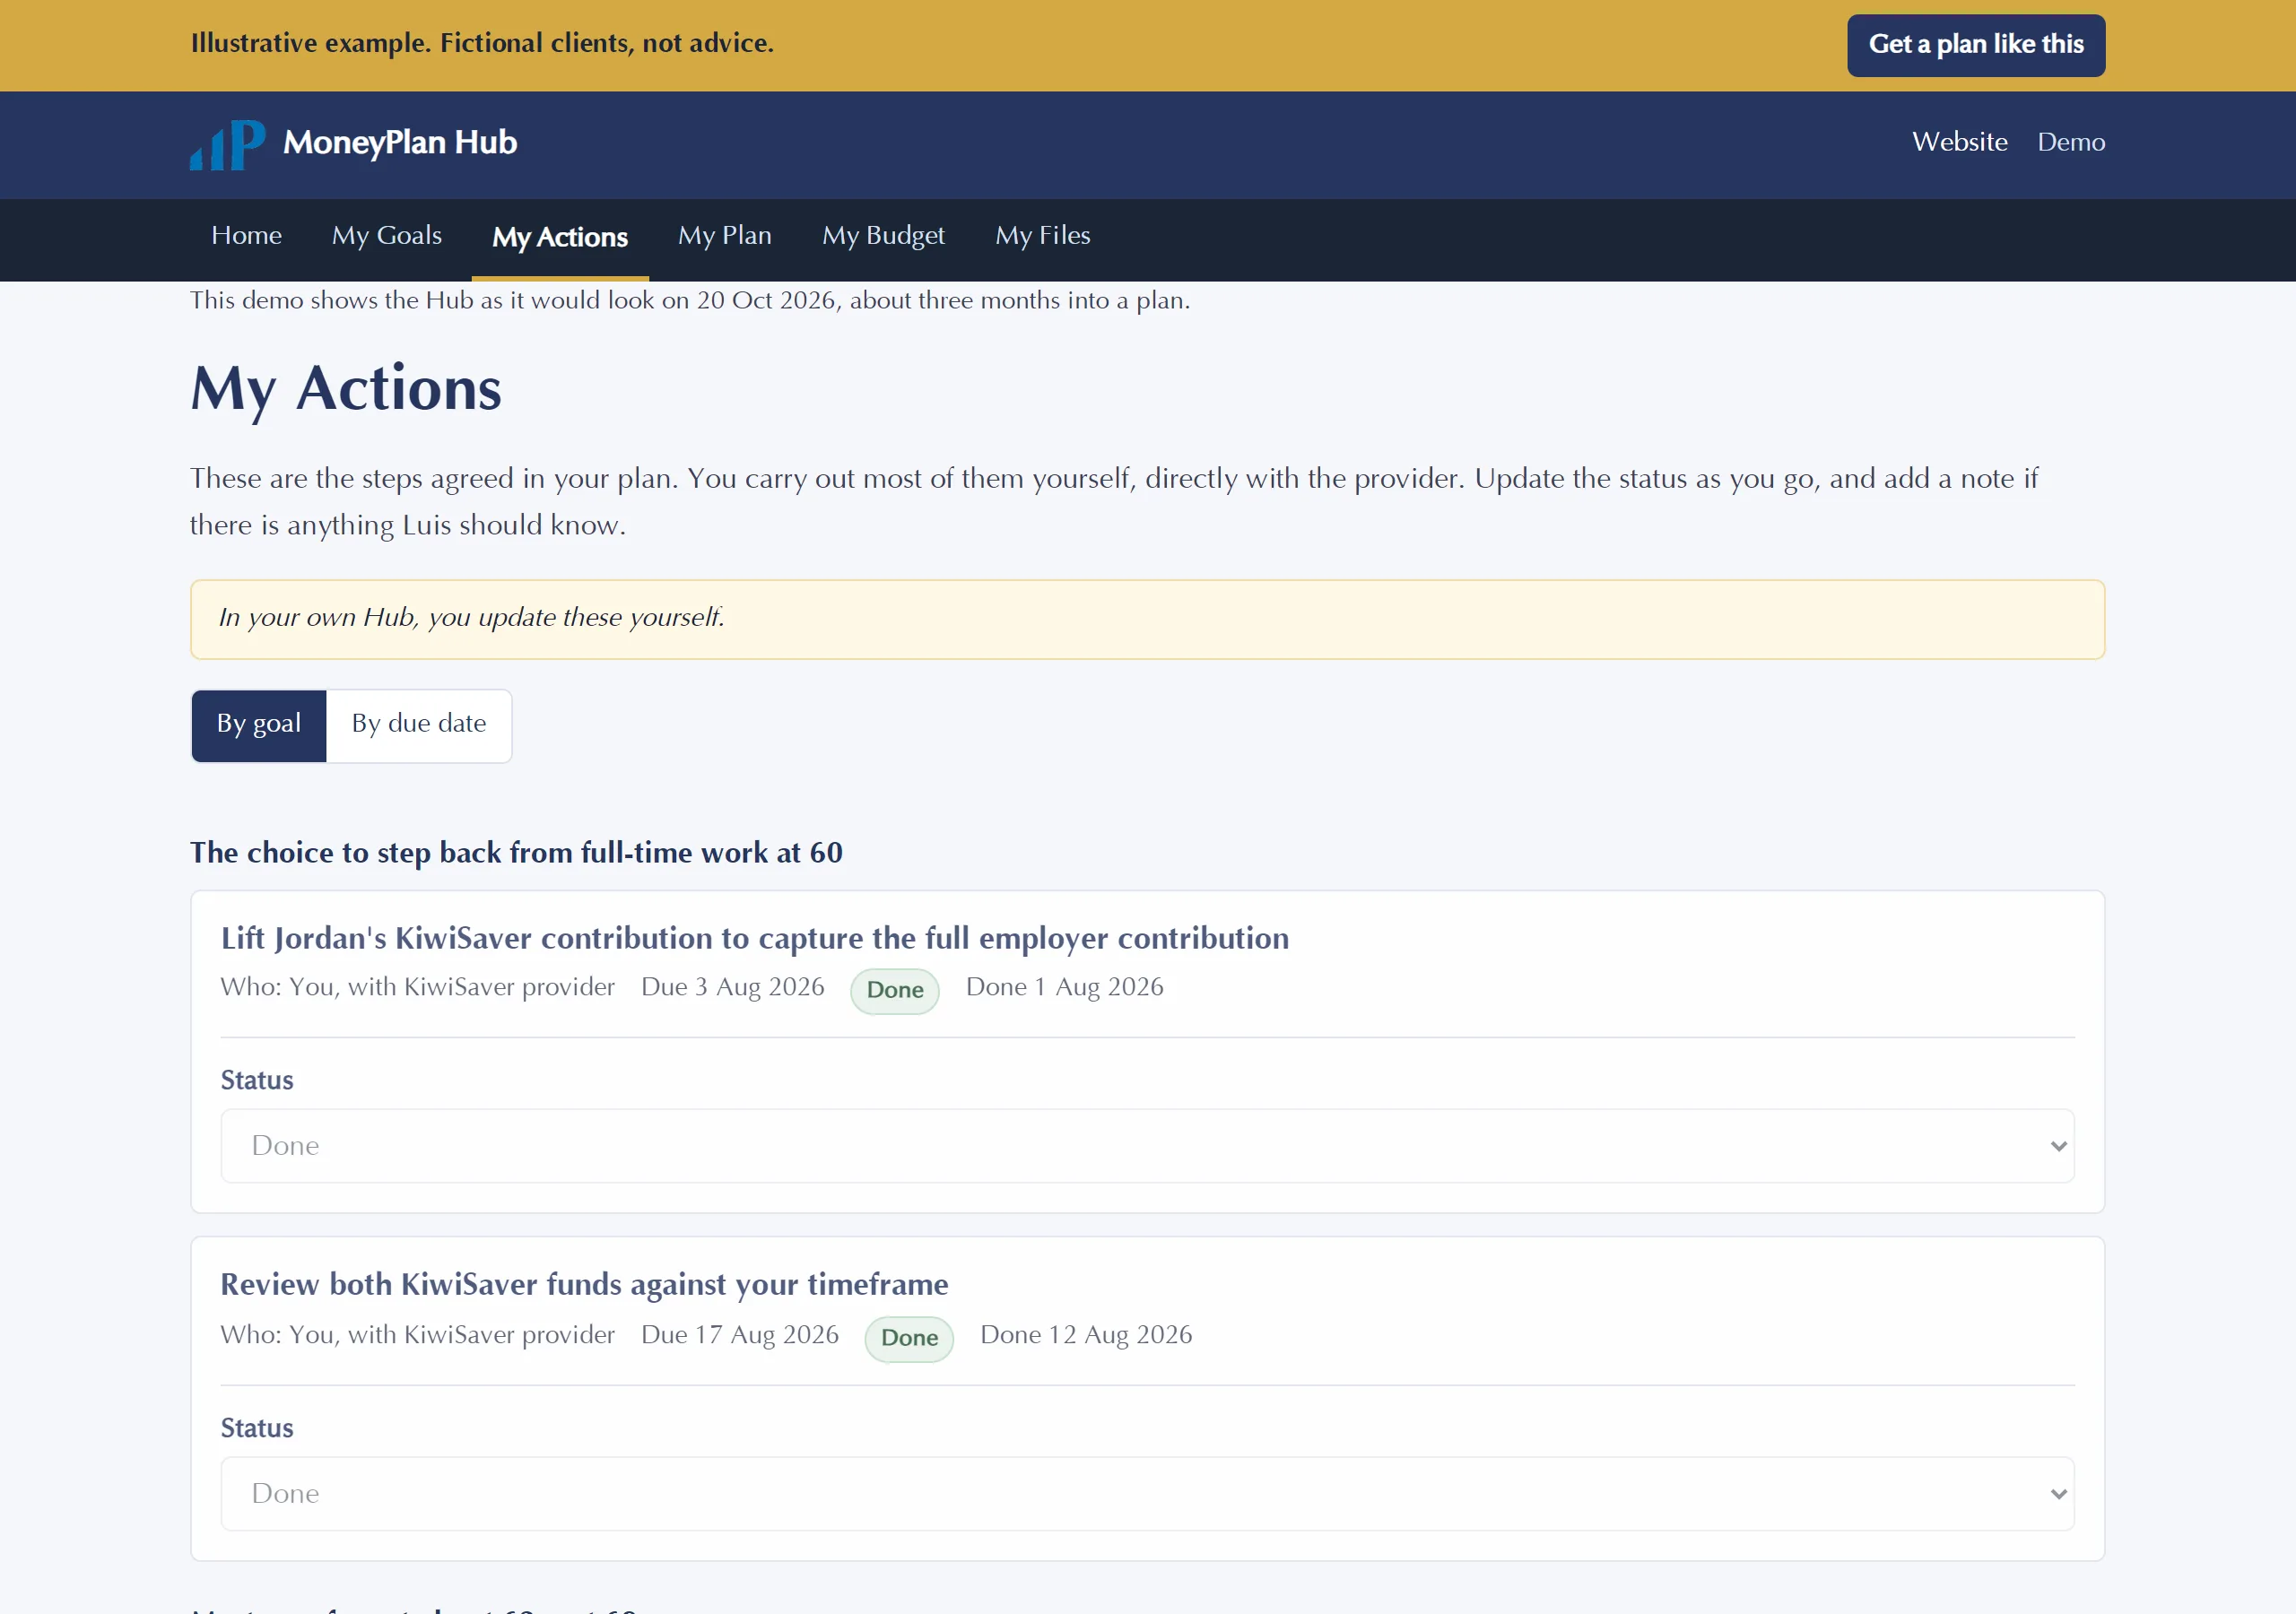Click the text Done 12 Aug 2026

point(1086,1335)
